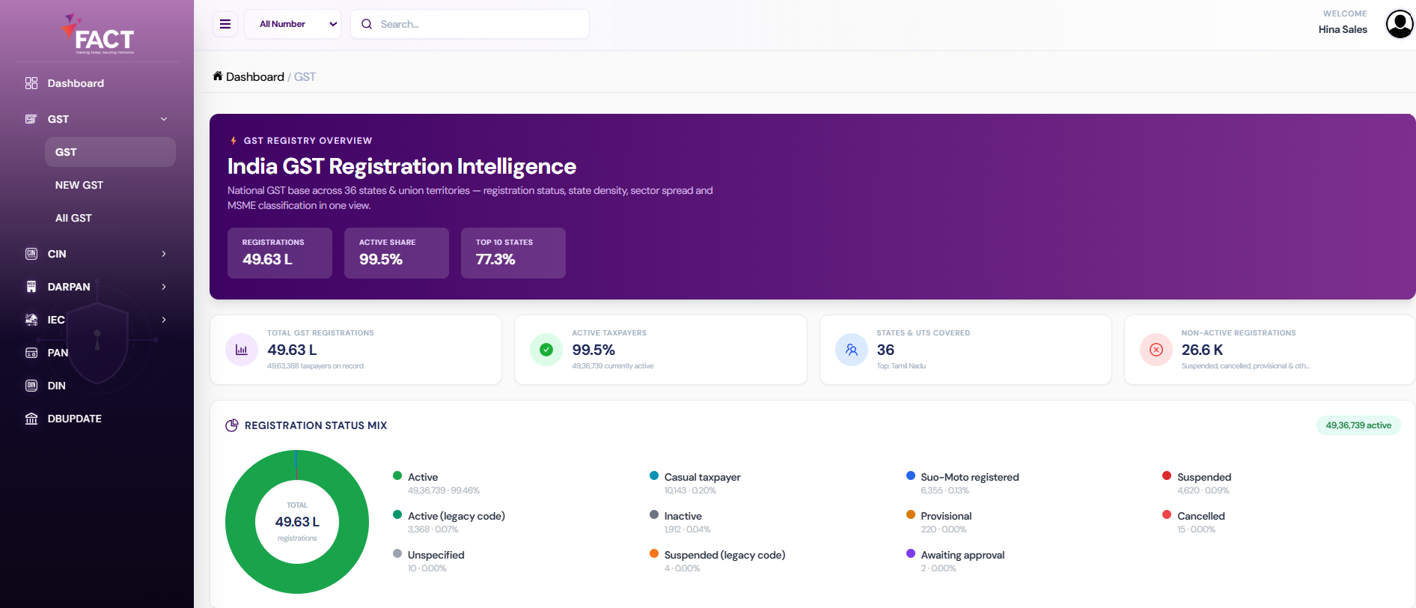1416x608 pixels.
Task: Click the Top 10 States 77.3% tile
Action: tap(513, 253)
